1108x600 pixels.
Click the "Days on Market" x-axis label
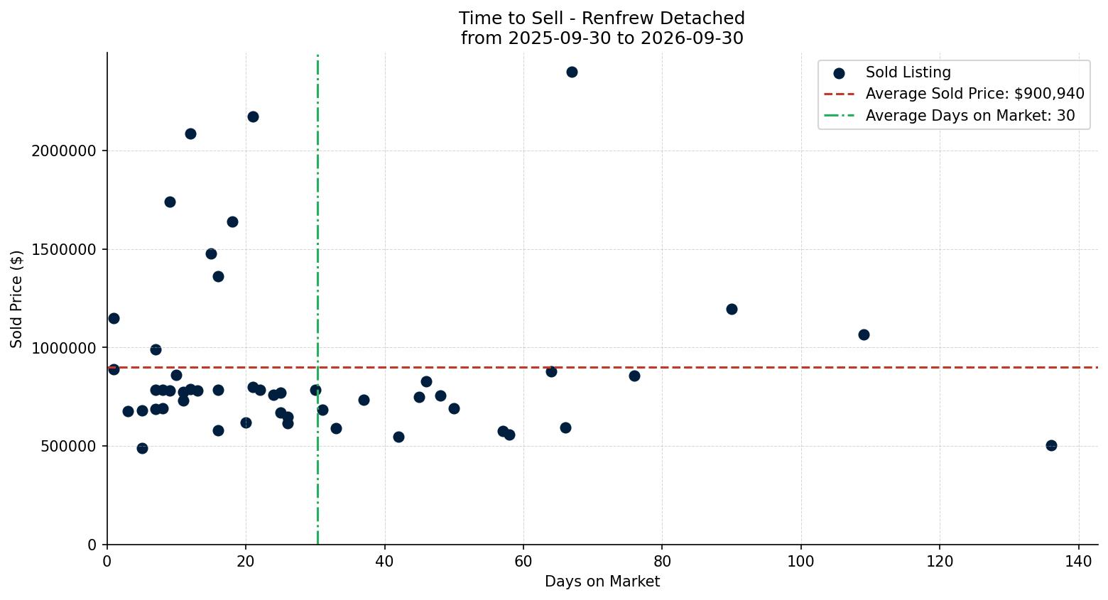(602, 582)
